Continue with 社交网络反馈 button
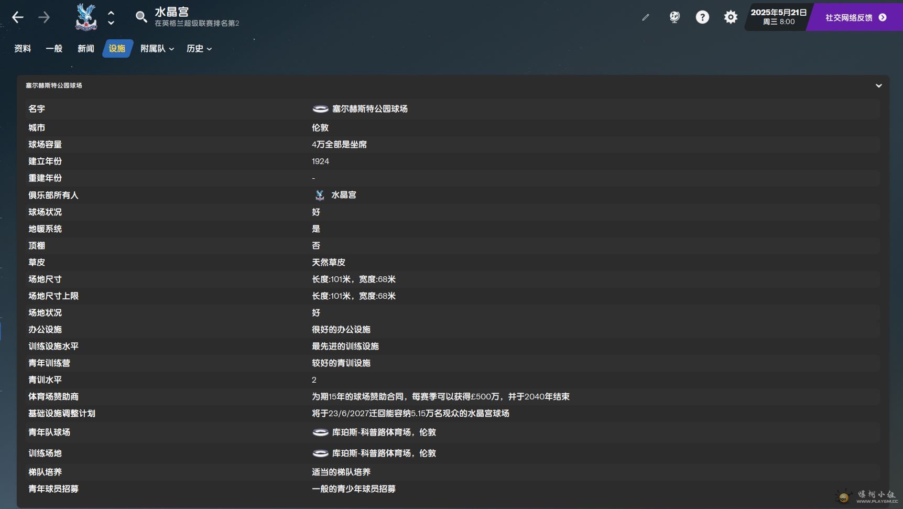 pyautogui.click(x=856, y=17)
